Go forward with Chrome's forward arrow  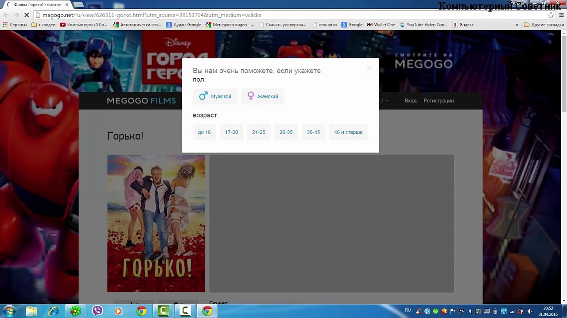click(x=16, y=15)
